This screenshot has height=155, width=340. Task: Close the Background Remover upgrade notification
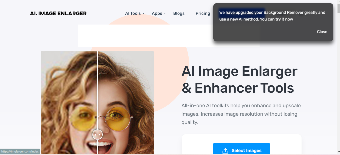click(x=322, y=32)
